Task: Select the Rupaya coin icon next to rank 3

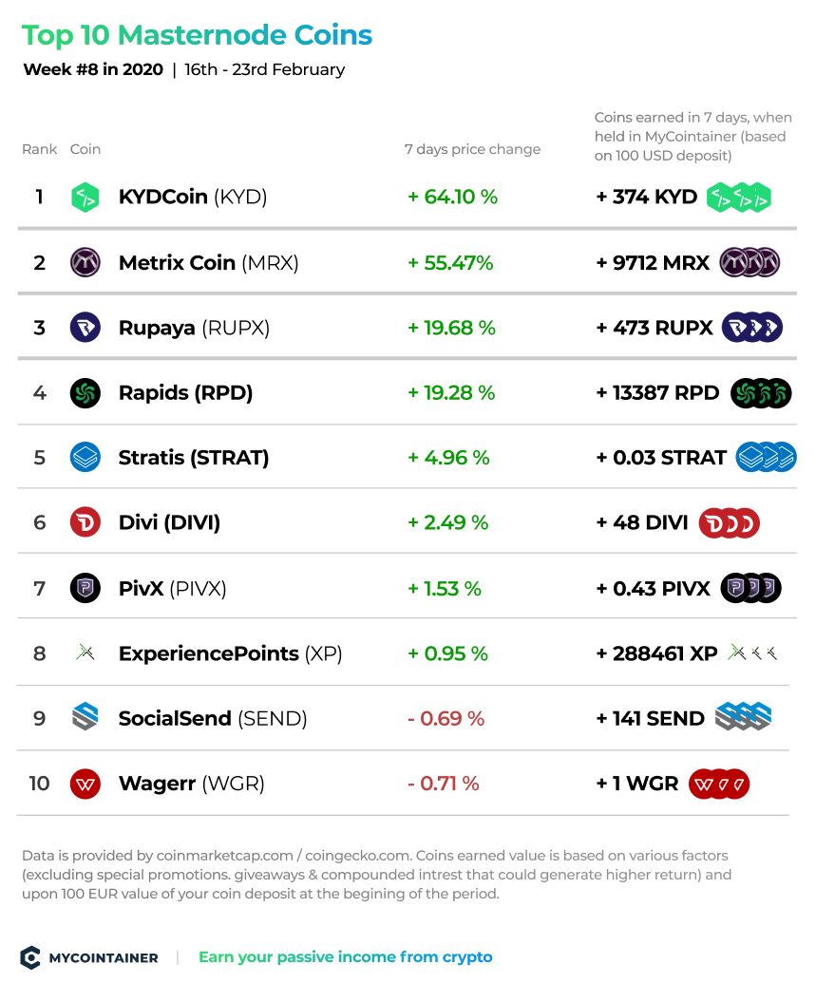Action: click(x=85, y=328)
